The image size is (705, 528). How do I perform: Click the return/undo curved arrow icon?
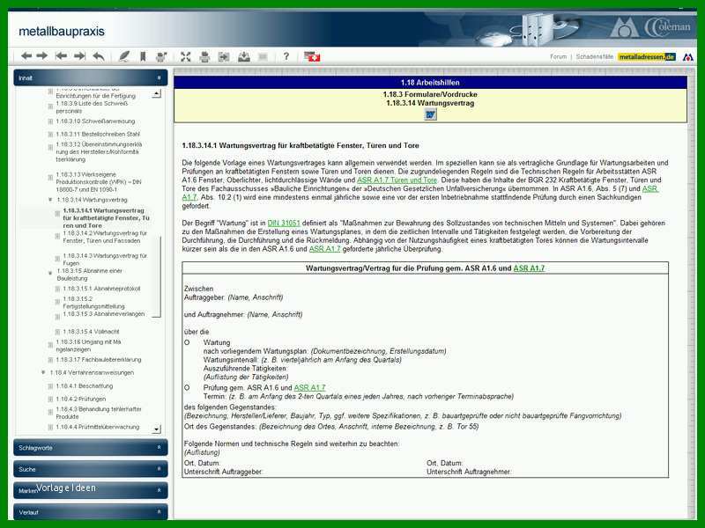coord(99,56)
